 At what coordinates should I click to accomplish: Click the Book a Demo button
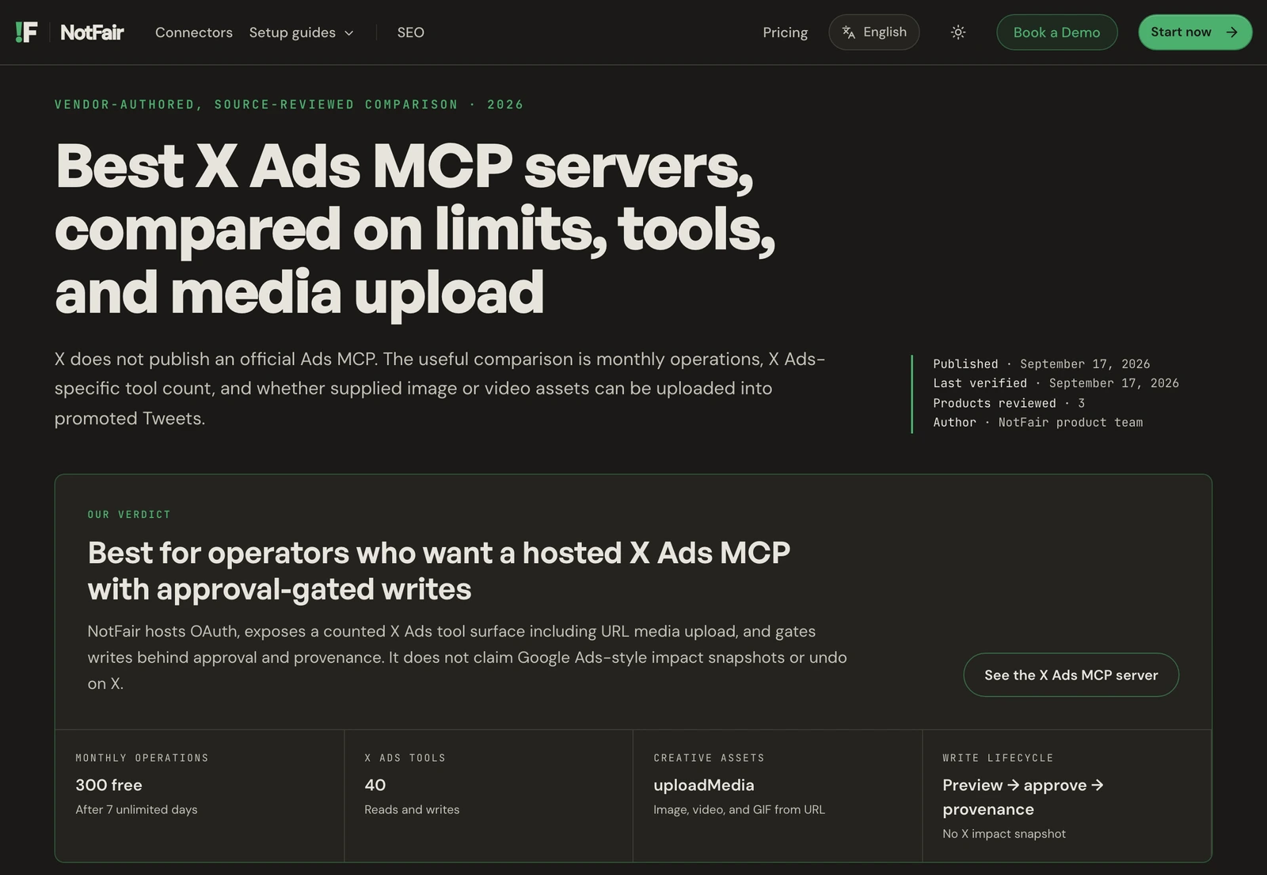1056,32
